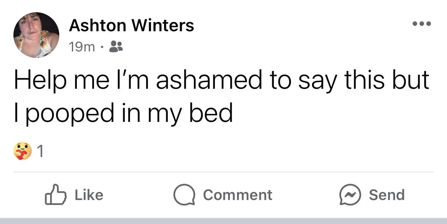Click the post's second line ending 'my bed'
This screenshot has height=224, width=447.
(123, 113)
